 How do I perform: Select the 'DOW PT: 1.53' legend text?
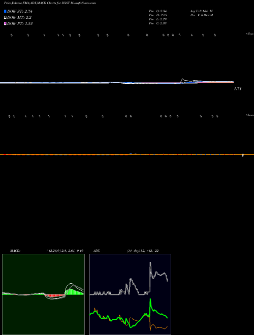tap(20, 23)
